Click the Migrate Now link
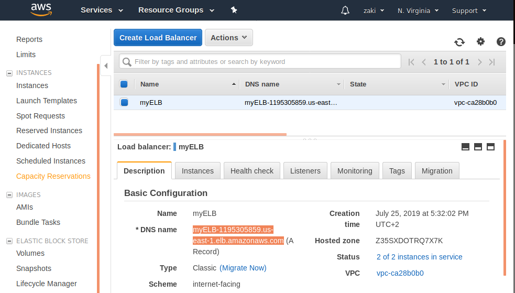Image resolution: width=515 pixels, height=293 pixels. tap(243, 268)
